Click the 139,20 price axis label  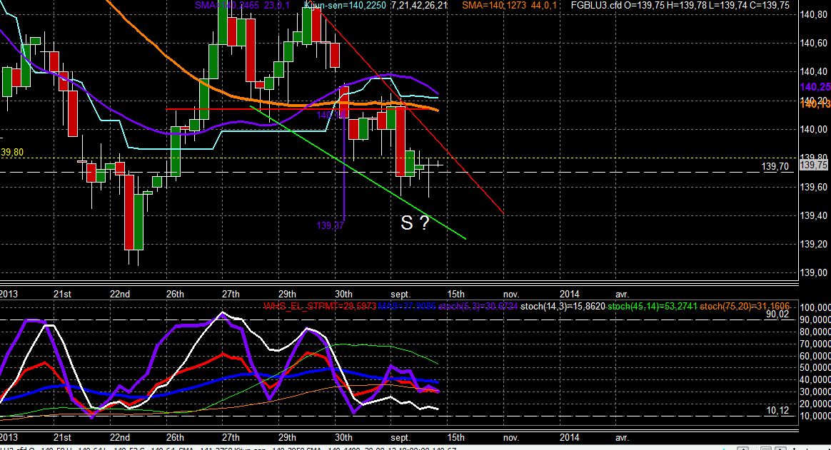815,244
